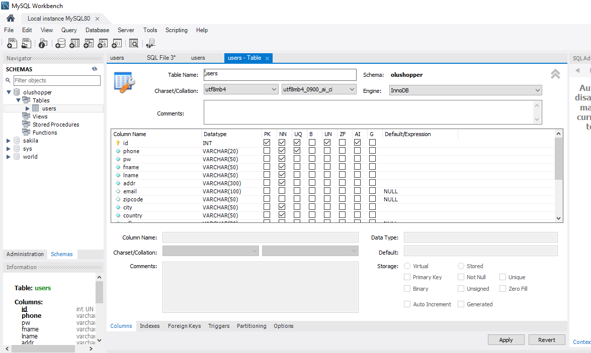Viewport: 591px width, 353px height.
Task: Toggle the PK checkbox for phone column
Action: pyautogui.click(x=267, y=151)
